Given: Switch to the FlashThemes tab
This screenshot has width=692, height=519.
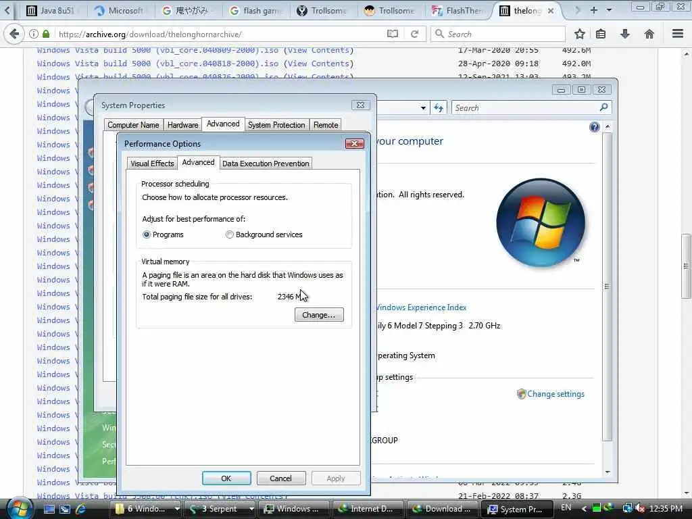Looking at the screenshot, I should [x=458, y=11].
